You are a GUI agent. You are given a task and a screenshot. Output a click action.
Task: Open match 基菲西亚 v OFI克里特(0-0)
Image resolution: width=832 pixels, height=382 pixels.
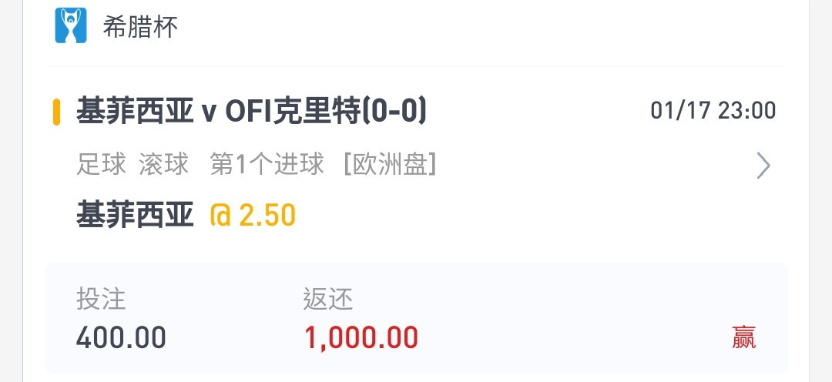coord(251,112)
